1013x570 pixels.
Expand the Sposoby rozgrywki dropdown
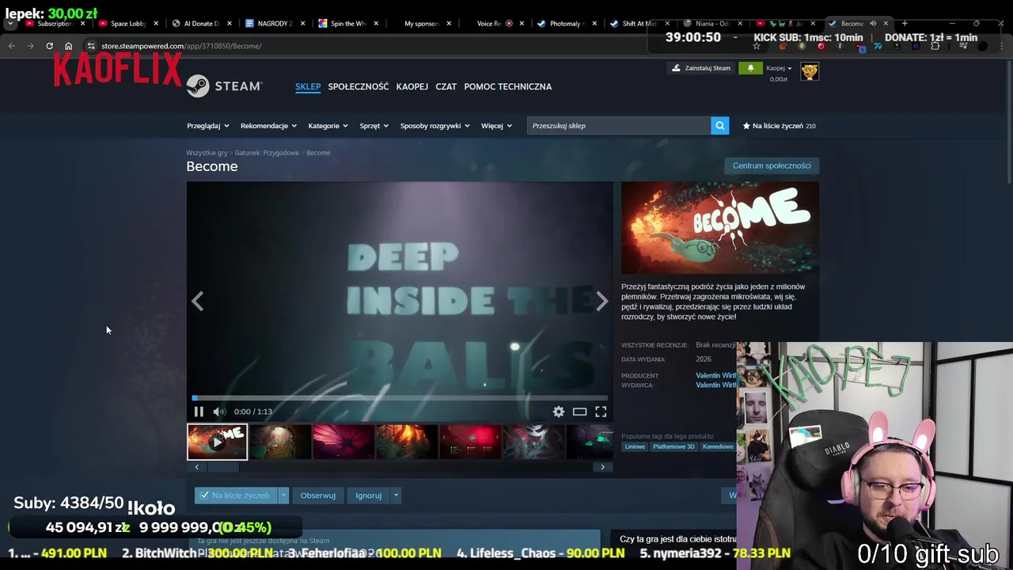(x=434, y=126)
